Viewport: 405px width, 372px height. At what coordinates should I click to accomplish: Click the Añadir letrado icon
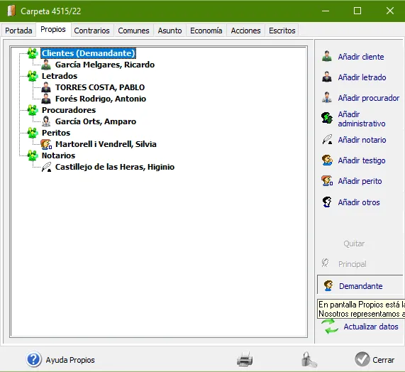click(x=327, y=77)
